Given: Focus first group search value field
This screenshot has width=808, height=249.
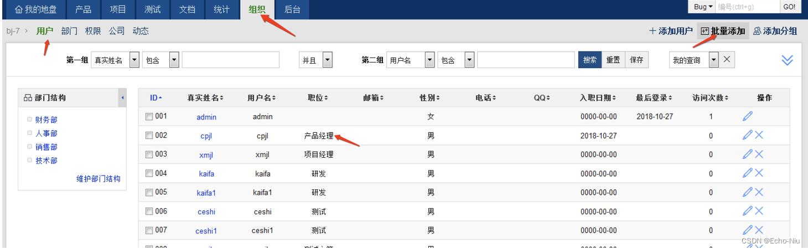Looking at the screenshot, I should click(230, 60).
